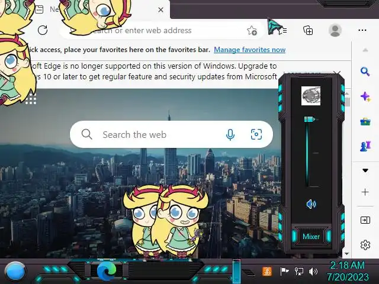Open the Java tray icon

267,272
